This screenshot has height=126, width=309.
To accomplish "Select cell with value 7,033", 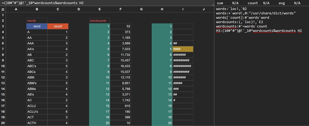I will 120,49.
